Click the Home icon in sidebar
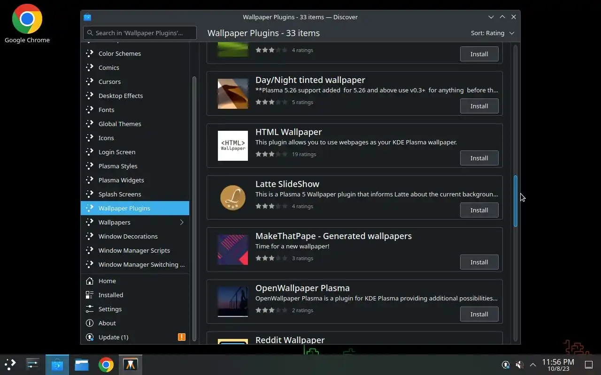Viewport: 601px width, 375px height. 90,281
